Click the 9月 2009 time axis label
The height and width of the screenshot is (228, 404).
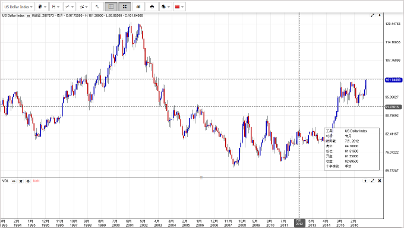(256, 223)
